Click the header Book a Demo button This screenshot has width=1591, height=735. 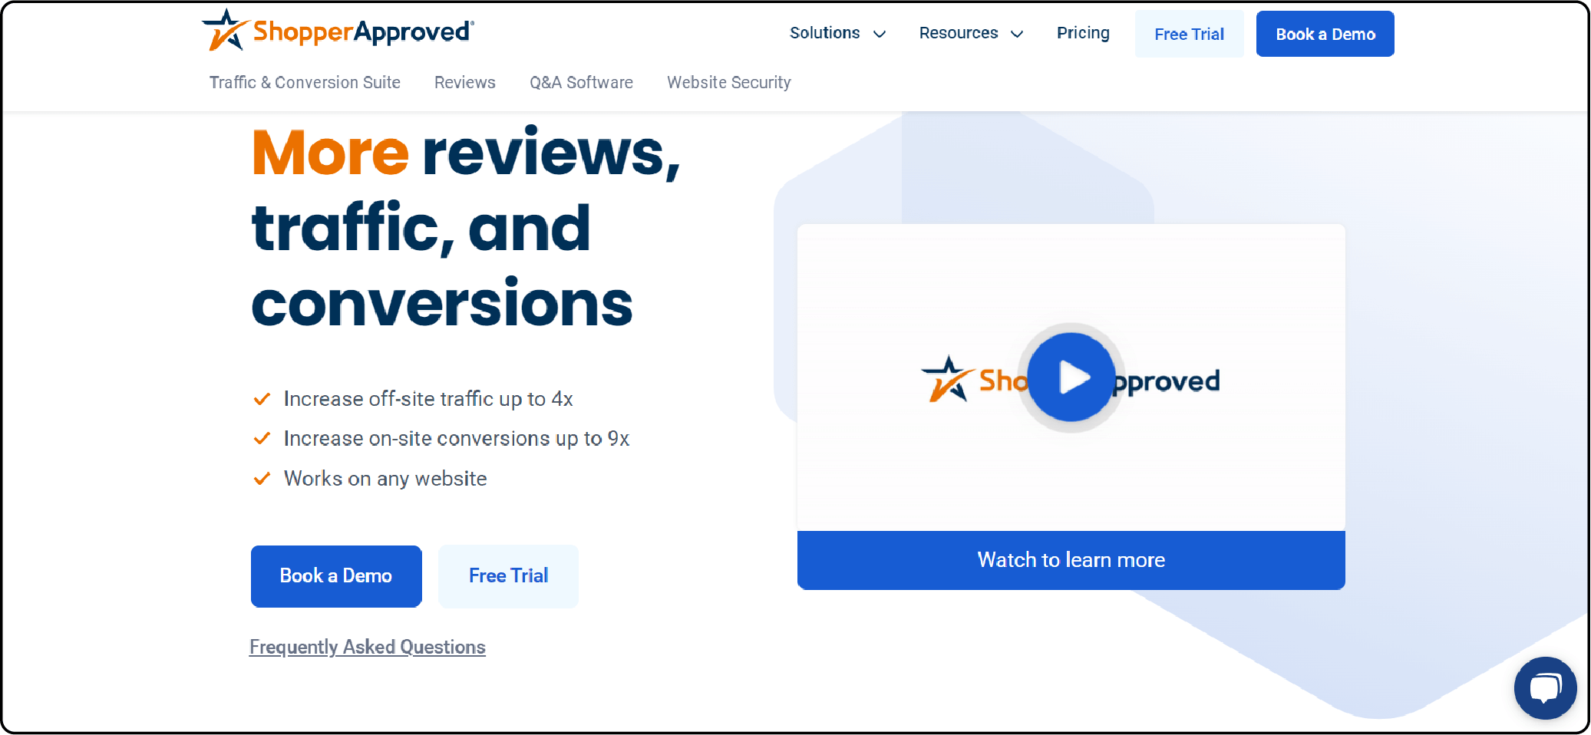point(1325,34)
